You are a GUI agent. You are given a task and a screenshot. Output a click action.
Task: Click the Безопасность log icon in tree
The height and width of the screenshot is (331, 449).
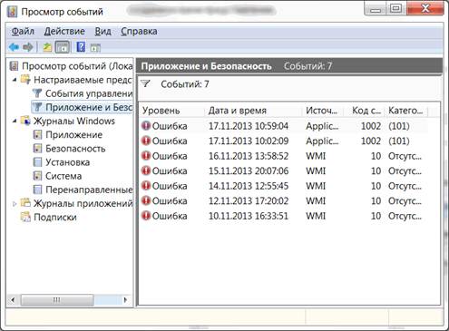click(x=37, y=149)
